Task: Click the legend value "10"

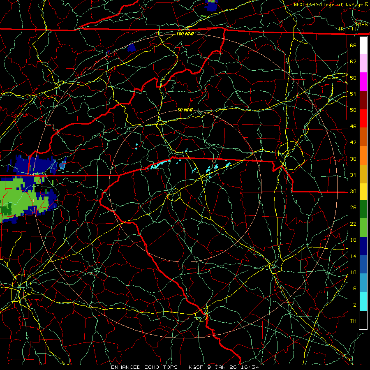Action: pos(353,273)
